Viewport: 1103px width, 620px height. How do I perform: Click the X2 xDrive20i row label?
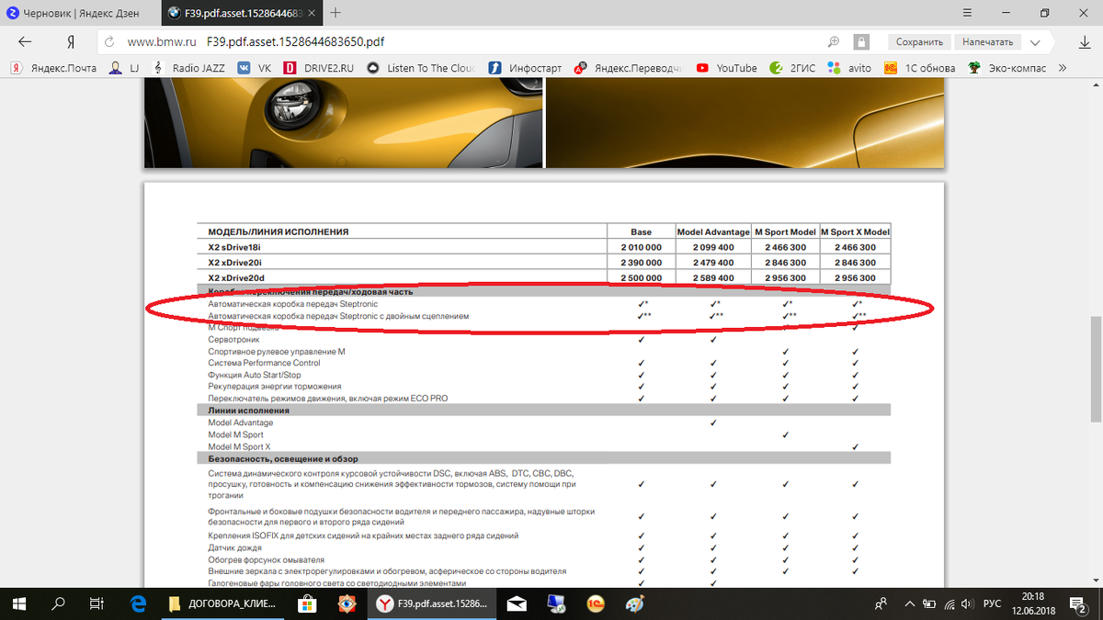[236, 263]
